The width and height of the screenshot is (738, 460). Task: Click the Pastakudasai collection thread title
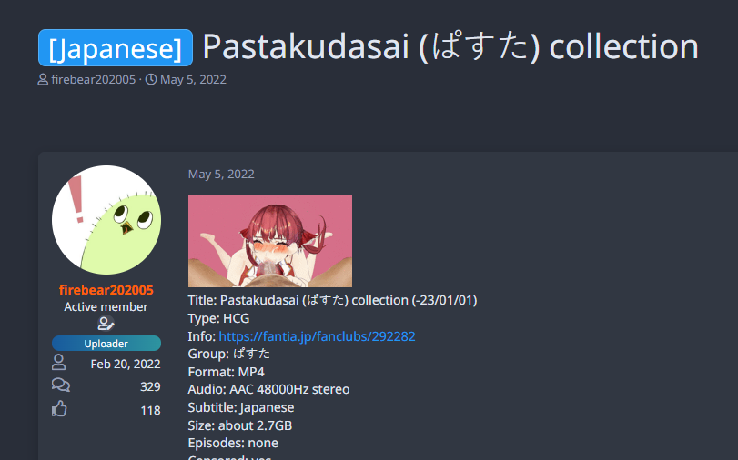(450, 47)
